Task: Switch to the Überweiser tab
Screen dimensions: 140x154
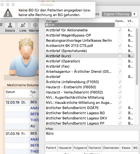Action: [111, 148]
